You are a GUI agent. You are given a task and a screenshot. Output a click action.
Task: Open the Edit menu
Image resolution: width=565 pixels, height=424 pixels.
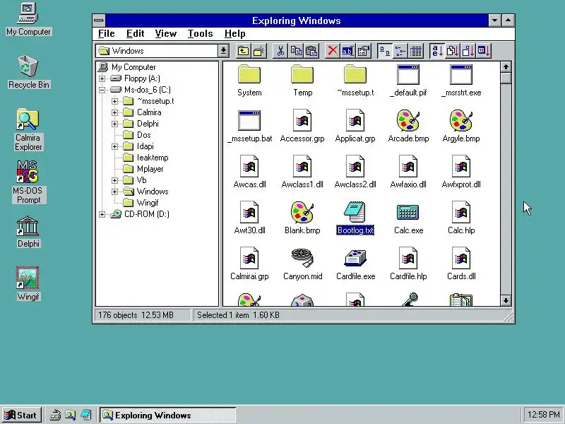pyautogui.click(x=135, y=33)
